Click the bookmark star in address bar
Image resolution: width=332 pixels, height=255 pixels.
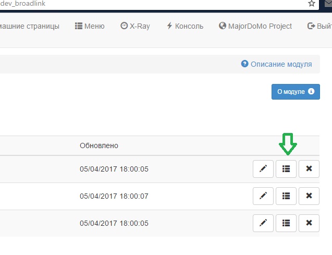(x=311, y=3)
